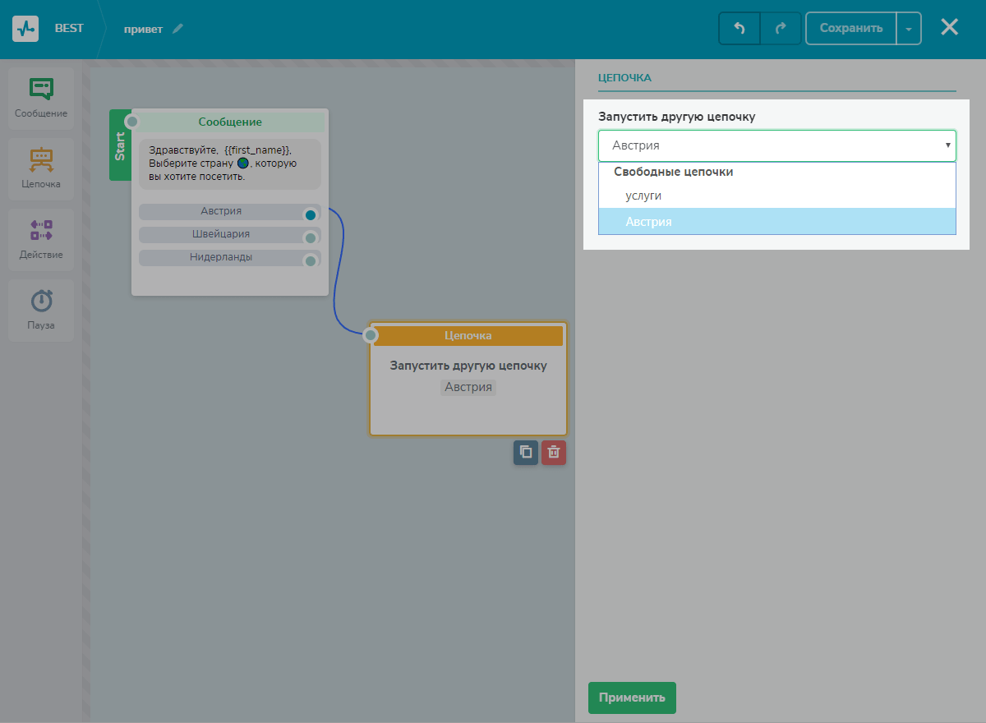
Task: Click the Австрия tag inside the Цепочка block
Action: pos(468,387)
